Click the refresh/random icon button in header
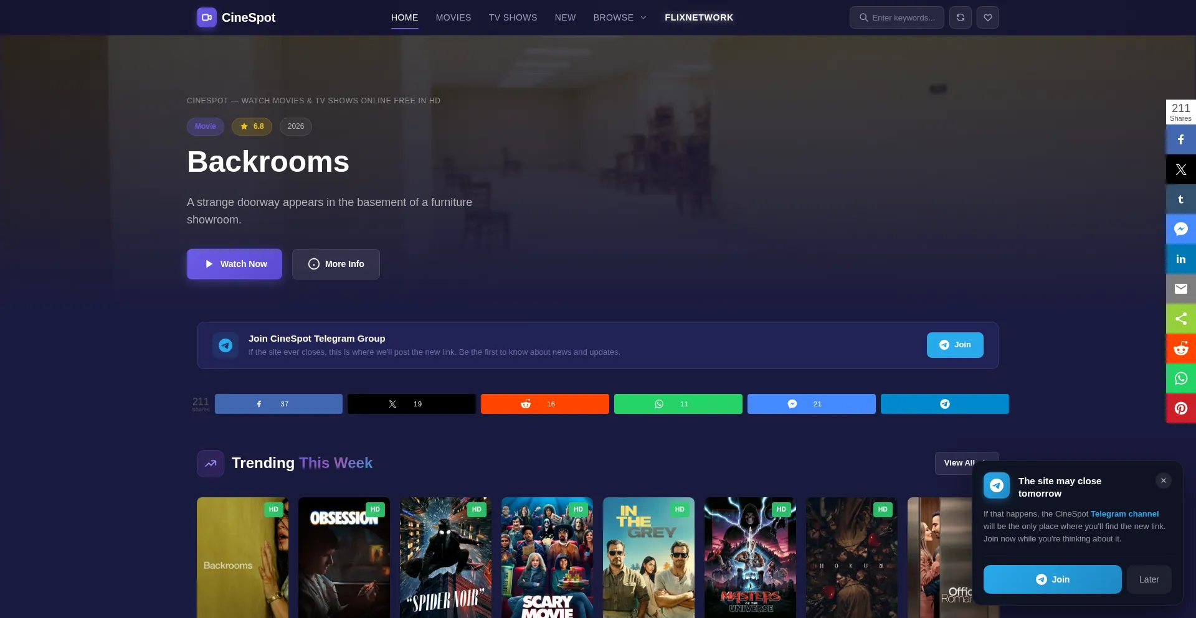The width and height of the screenshot is (1196, 618). coord(961,17)
